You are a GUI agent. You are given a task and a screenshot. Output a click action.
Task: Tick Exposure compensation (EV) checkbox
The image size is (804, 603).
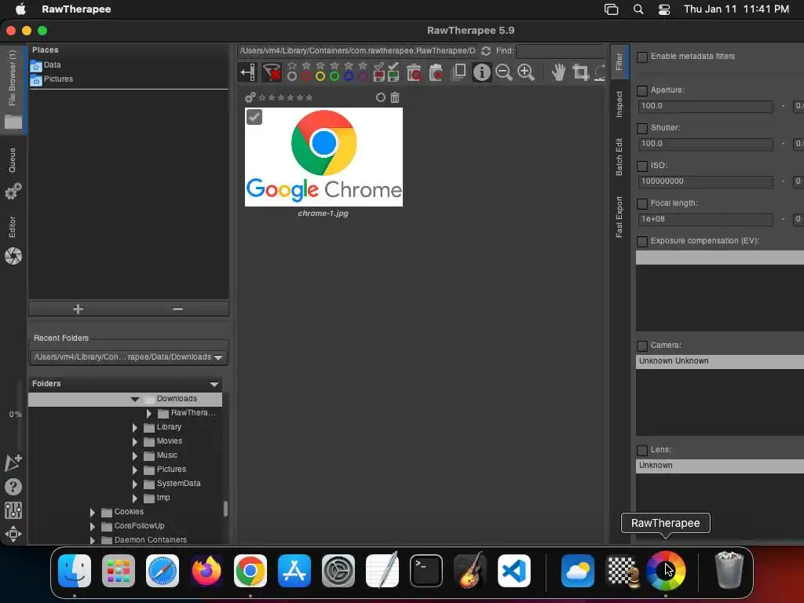click(x=642, y=241)
